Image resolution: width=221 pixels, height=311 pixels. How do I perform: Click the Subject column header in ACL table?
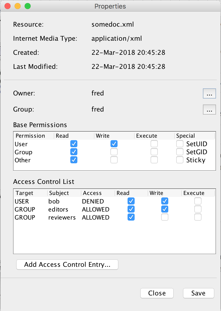pos(59,193)
